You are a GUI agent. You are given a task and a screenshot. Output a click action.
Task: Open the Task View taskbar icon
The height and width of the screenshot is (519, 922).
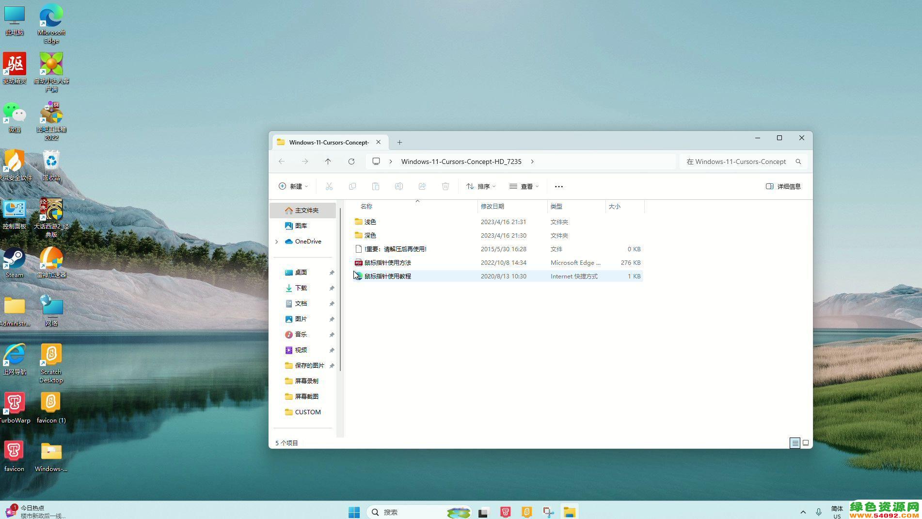click(483, 512)
